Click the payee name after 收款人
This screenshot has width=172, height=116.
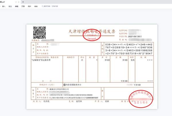[46, 101]
